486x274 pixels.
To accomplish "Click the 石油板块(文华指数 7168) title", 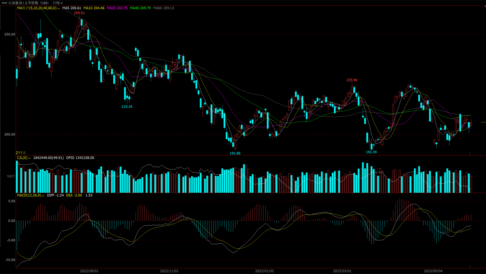I will [x=29, y=3].
